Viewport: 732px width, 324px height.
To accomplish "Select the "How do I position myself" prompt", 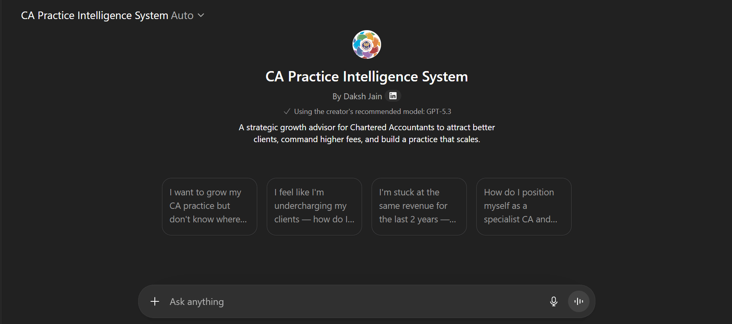I will (x=524, y=206).
